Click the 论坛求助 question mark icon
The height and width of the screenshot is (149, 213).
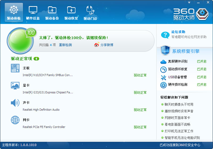pos(165,35)
